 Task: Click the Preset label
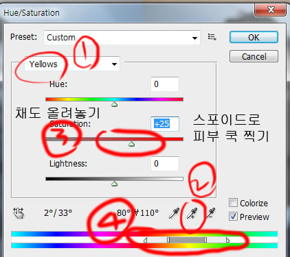(x=24, y=37)
